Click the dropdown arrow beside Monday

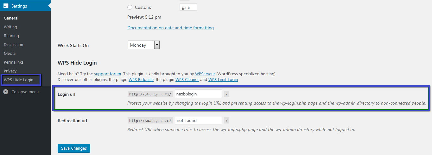click(x=157, y=45)
